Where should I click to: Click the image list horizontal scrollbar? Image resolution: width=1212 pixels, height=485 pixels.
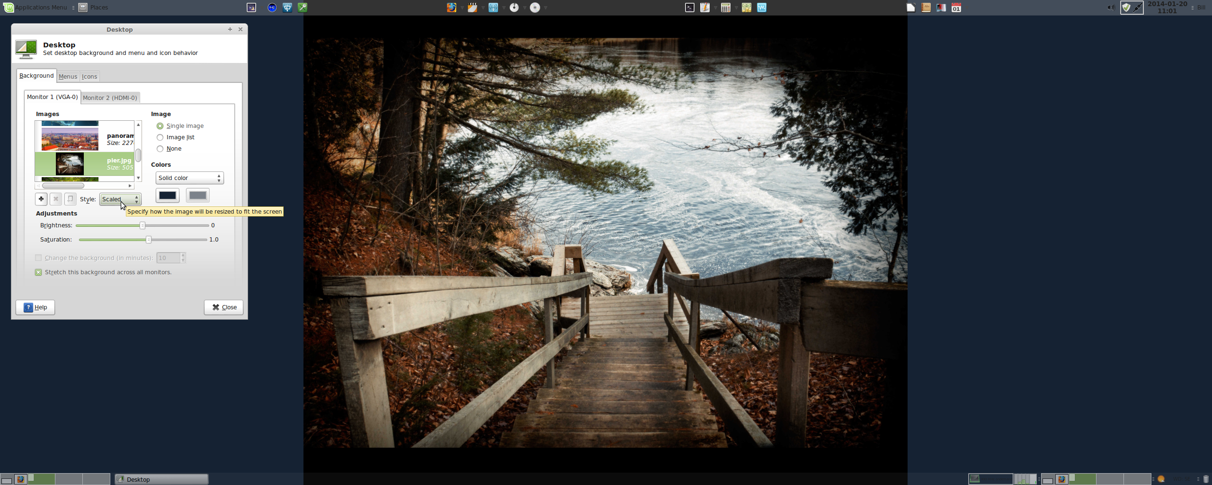pos(63,186)
